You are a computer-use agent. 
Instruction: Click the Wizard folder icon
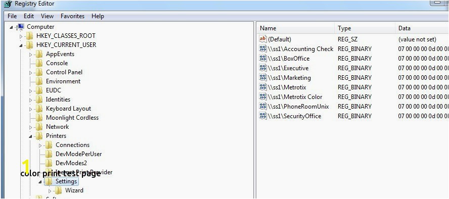click(59, 190)
